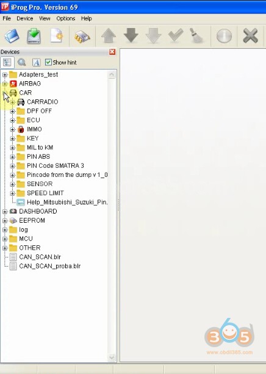Expand the MCU folder
The height and width of the screenshot is (374, 266).
click(x=5, y=239)
